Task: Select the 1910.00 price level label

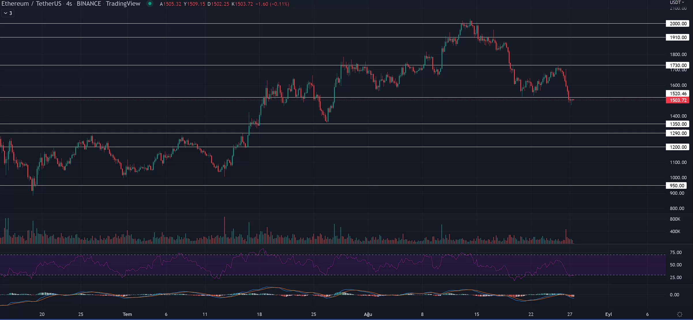Action: 678,37
